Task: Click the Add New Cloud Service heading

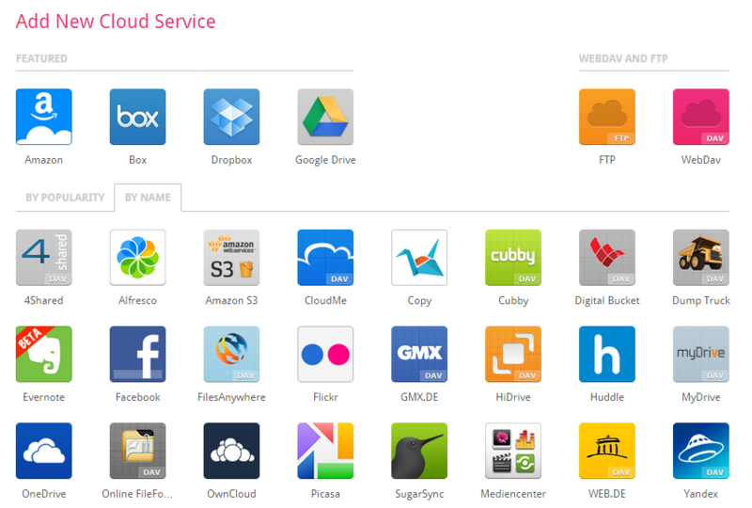Action: (x=116, y=21)
